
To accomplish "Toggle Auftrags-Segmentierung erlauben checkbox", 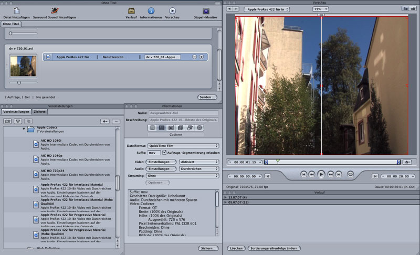I will [164, 153].
